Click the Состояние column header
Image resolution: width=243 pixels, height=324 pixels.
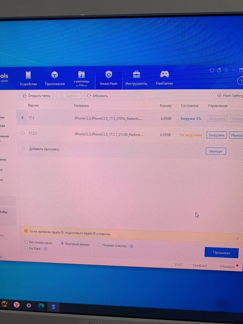point(190,106)
